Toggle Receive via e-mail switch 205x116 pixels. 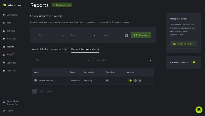click(193, 62)
